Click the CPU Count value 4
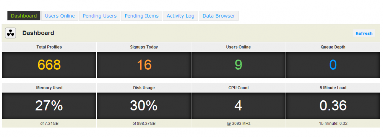Image resolution: width=383 pixels, height=137 pixels. point(238,106)
